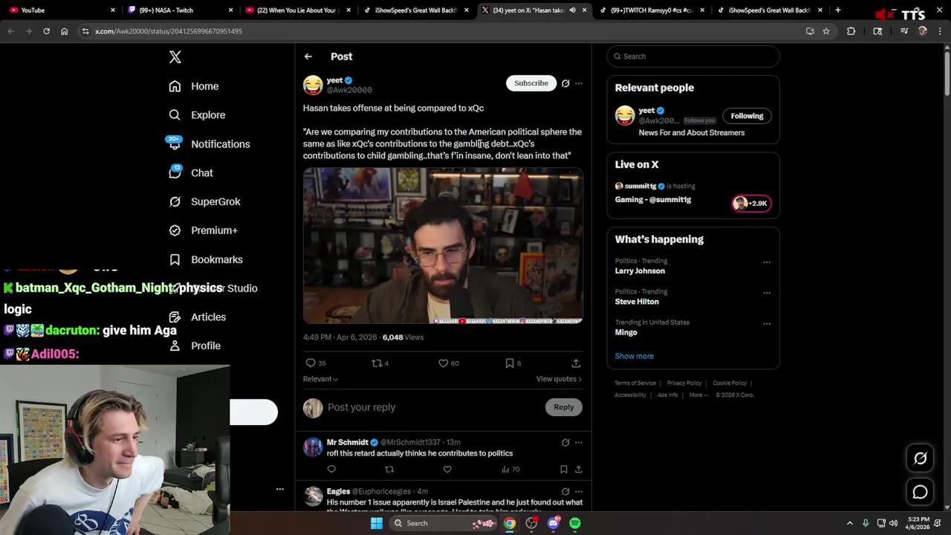Open Chat in the sidebar

191,172
